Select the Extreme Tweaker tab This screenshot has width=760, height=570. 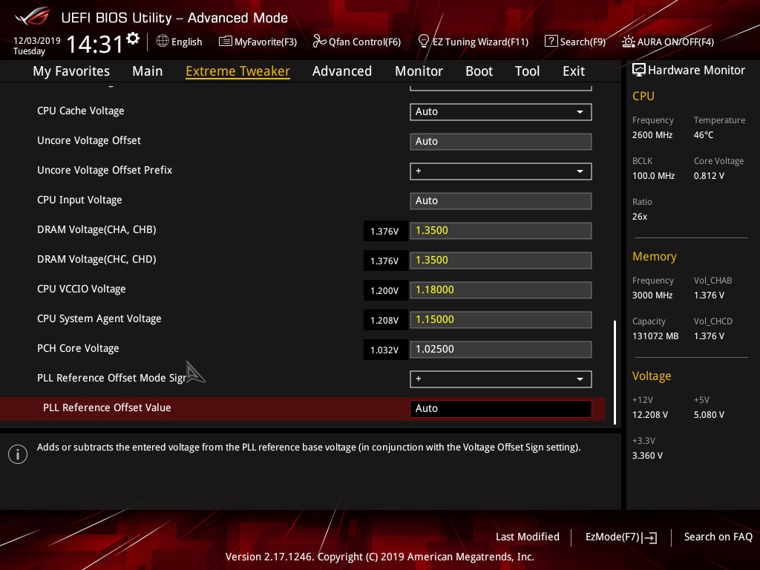tap(237, 71)
